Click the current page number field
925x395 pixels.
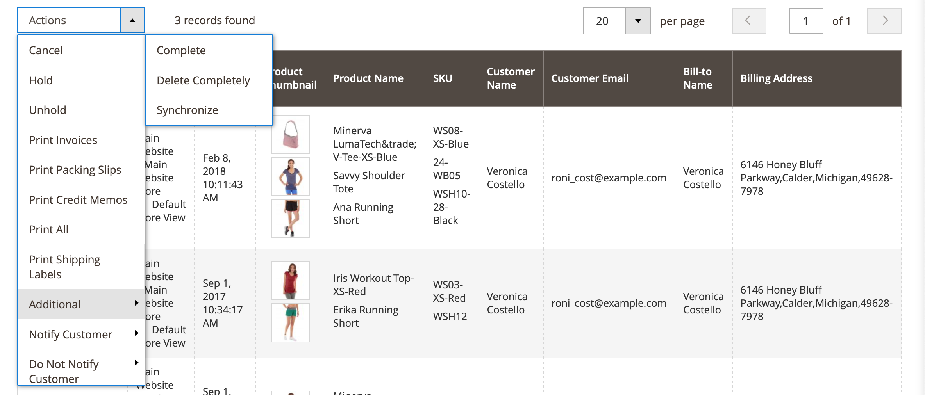click(806, 21)
